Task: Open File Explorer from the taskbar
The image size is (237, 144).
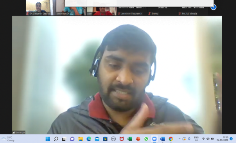Action: [81, 139]
